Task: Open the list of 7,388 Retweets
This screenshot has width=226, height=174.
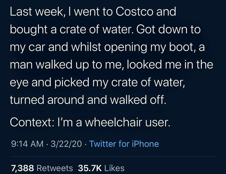Action: coord(42,168)
